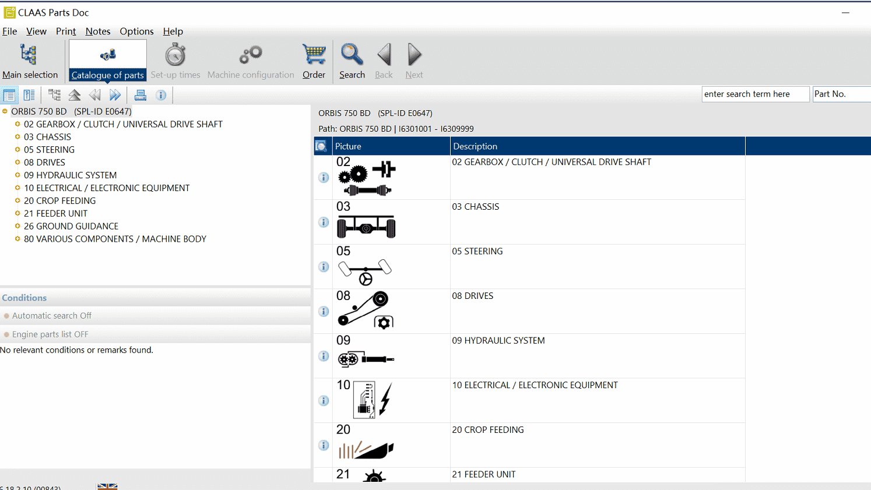This screenshot has width=871, height=490.
Task: Click the go up one level arrow icon
Action: click(x=75, y=95)
